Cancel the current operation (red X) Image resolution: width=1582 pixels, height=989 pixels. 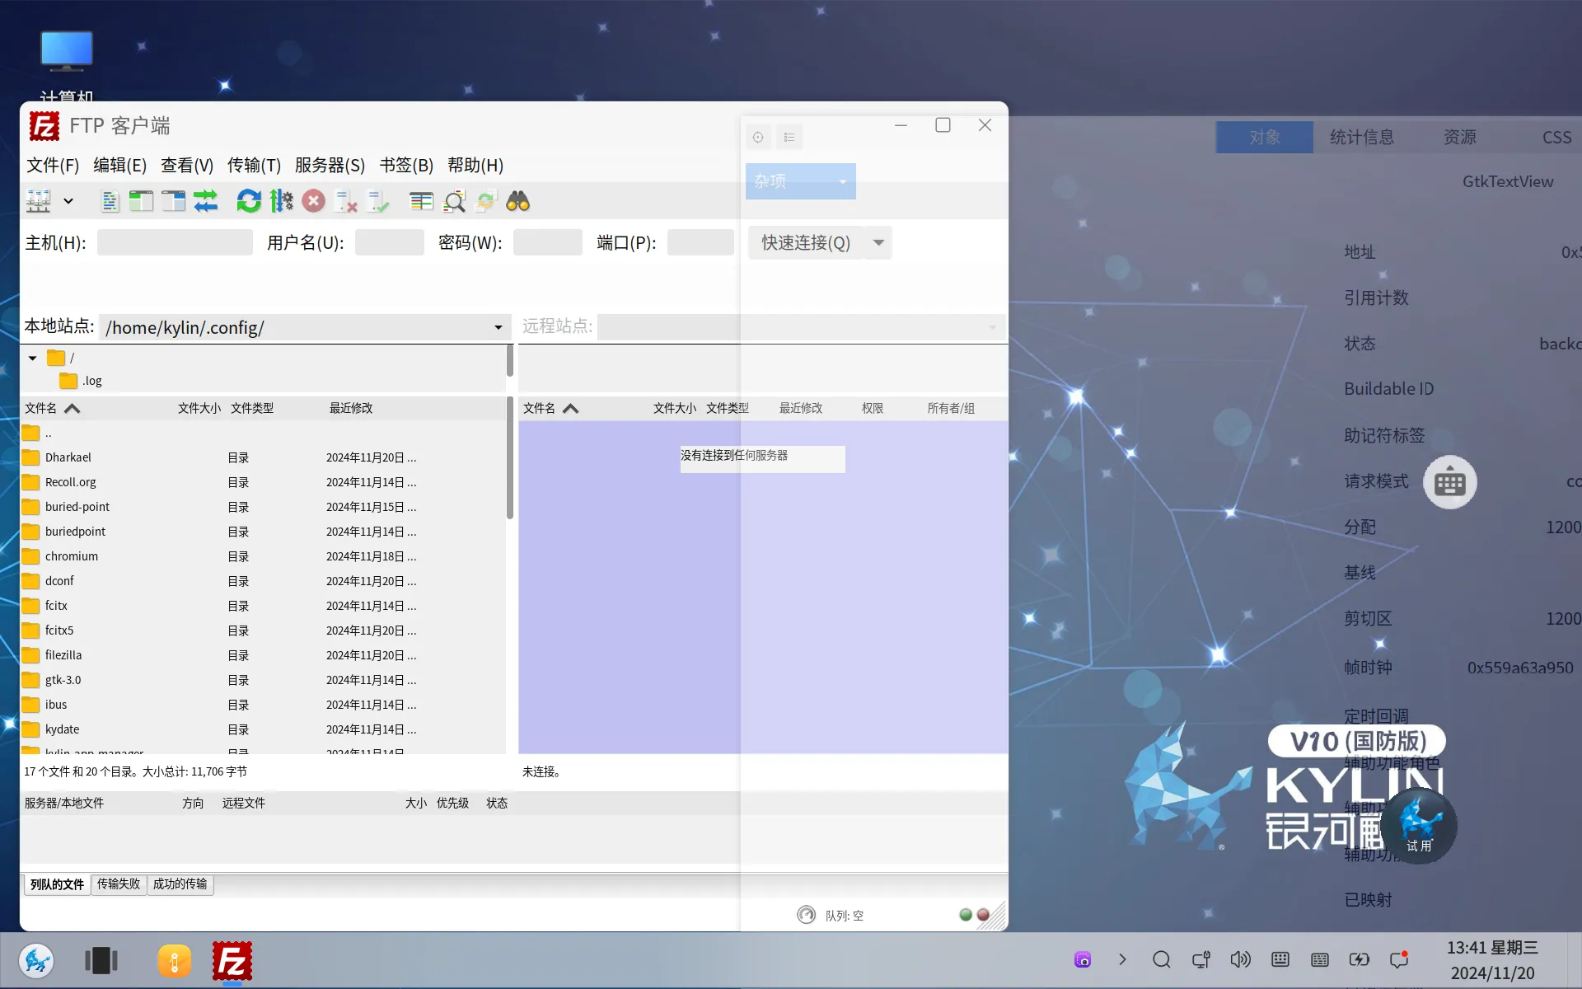point(313,201)
